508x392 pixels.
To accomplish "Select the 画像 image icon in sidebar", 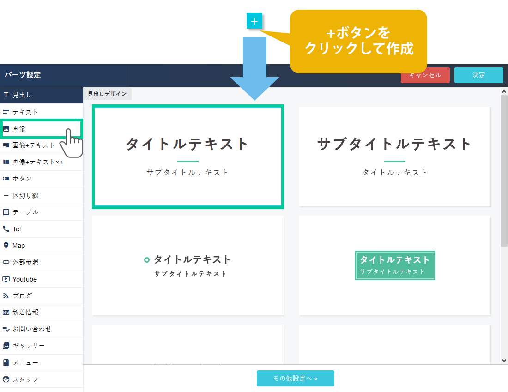I will pos(6,129).
